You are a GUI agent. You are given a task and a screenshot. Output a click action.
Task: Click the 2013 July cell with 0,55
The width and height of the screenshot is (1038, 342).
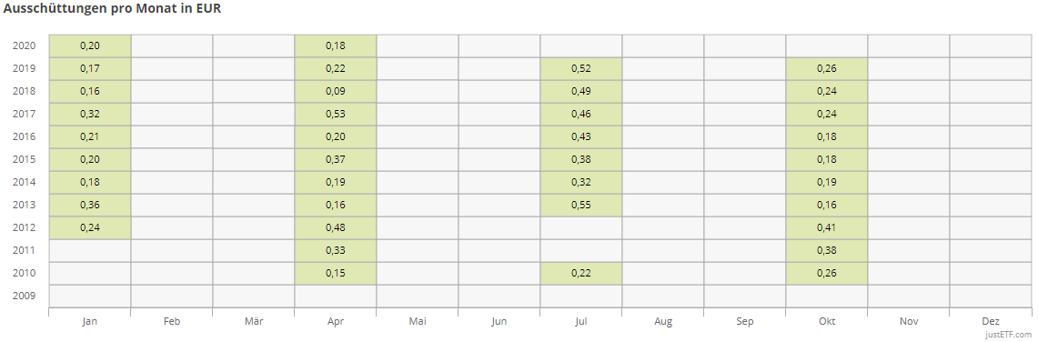(x=581, y=205)
